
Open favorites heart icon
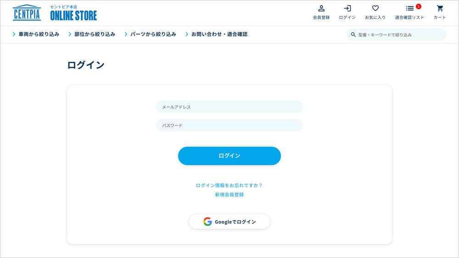point(375,8)
